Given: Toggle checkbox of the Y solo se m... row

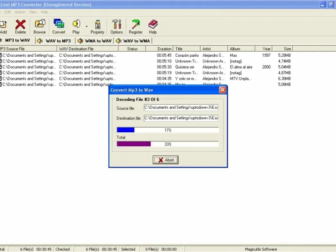Looking at the screenshot, I should point(1,79).
